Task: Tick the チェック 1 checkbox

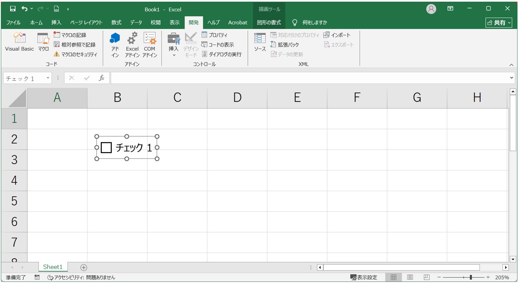Action: 106,148
